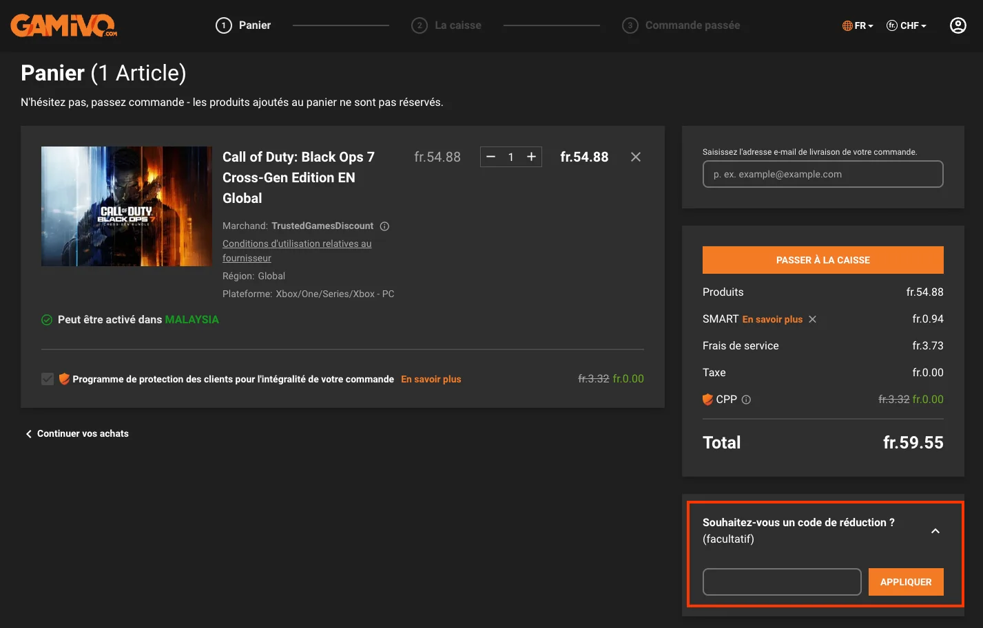Click the globe icon next to FR
The image size is (983, 628).
(847, 25)
